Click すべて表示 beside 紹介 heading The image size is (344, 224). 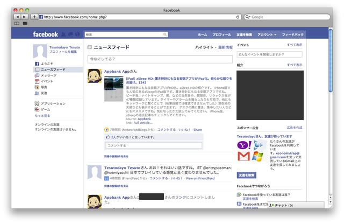click(x=295, y=65)
